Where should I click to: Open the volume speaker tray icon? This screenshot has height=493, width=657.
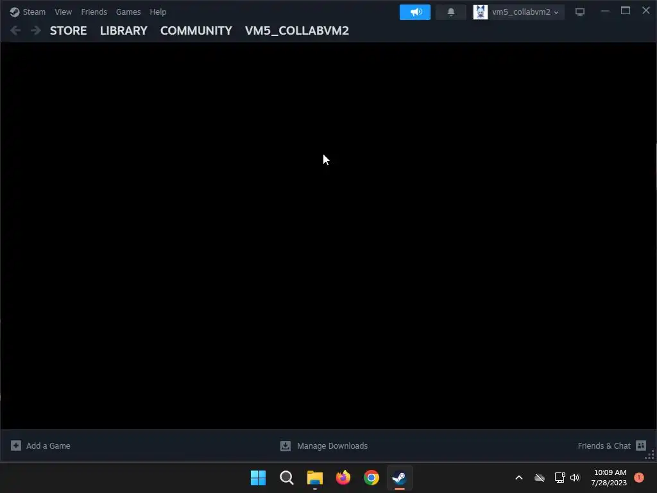tap(575, 478)
